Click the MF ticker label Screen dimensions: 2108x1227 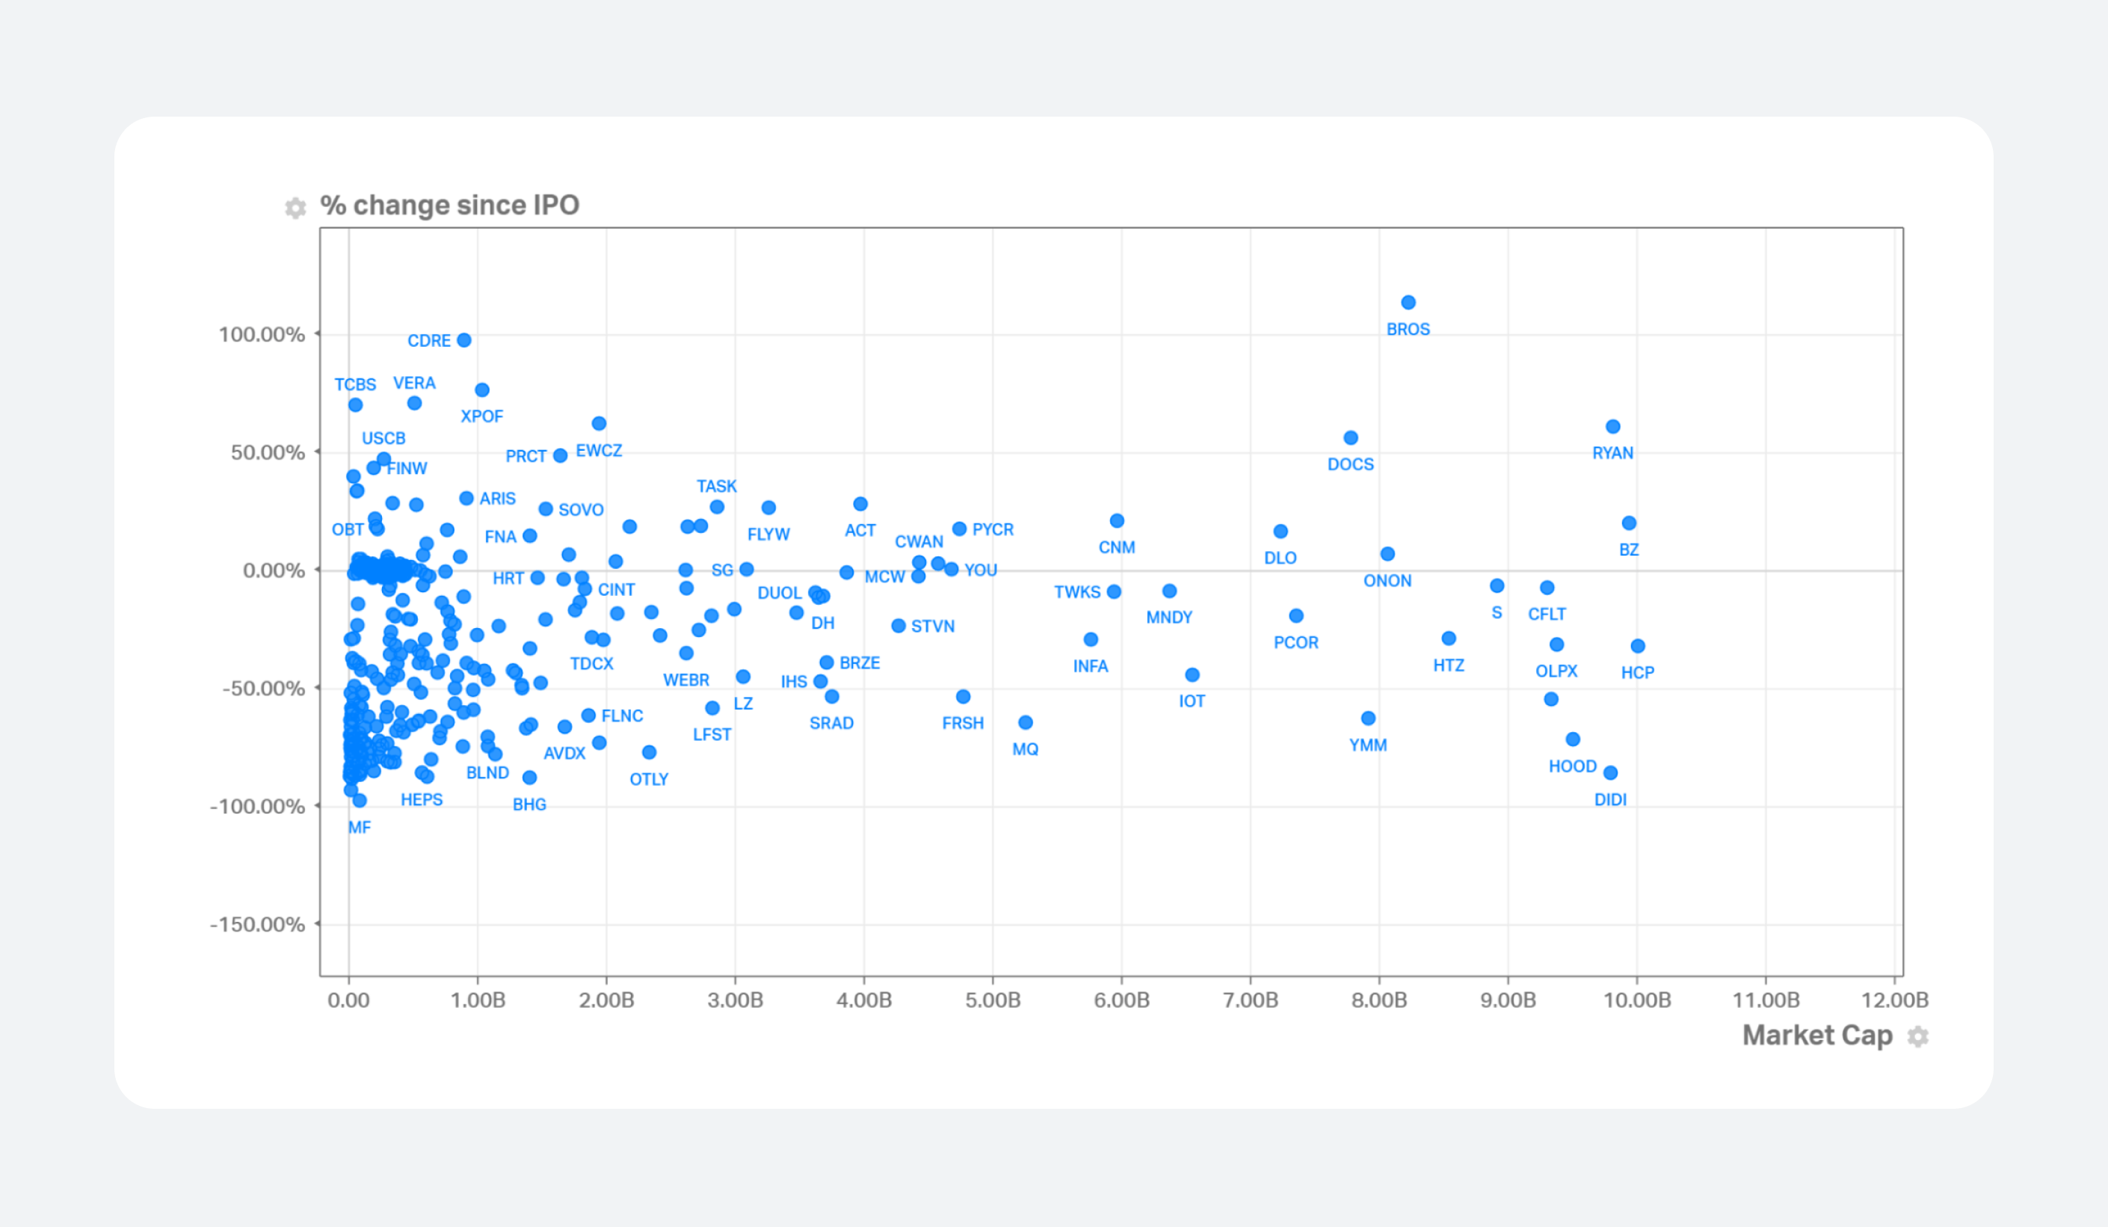[x=359, y=827]
